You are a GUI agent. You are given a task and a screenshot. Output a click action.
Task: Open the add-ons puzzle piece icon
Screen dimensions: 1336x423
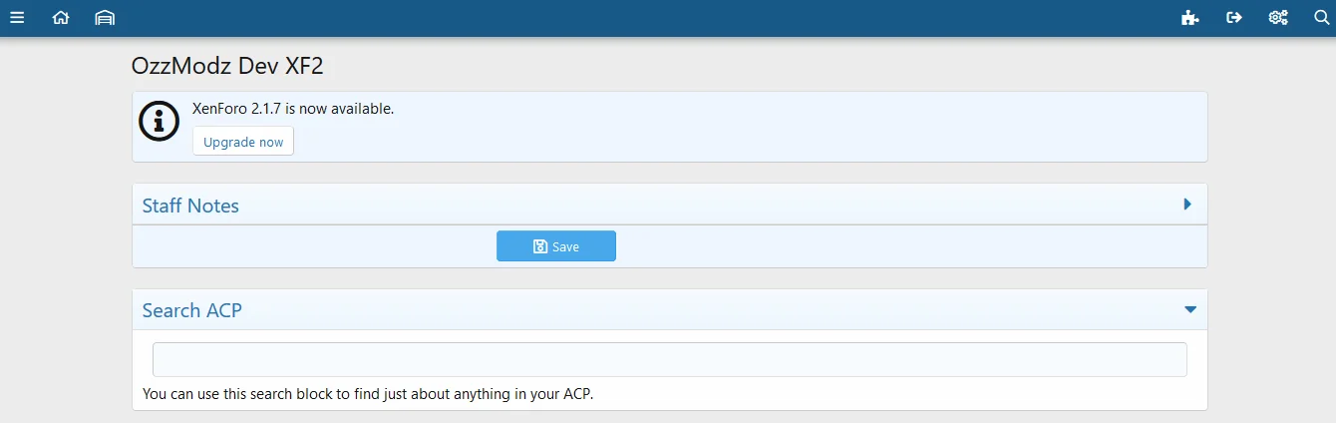click(1189, 17)
